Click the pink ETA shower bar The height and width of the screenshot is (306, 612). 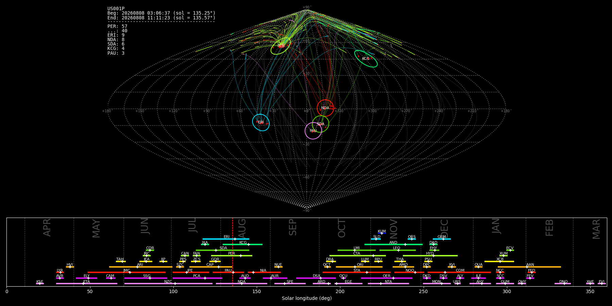[x=87, y=284]
